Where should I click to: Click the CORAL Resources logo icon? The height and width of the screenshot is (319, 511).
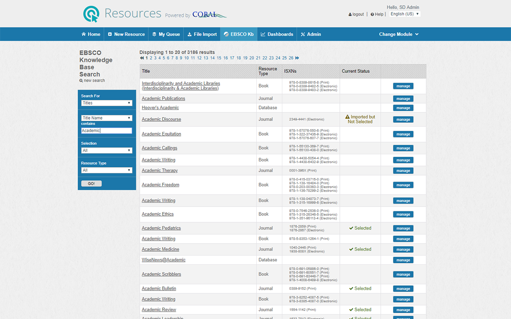pyautogui.click(x=91, y=14)
